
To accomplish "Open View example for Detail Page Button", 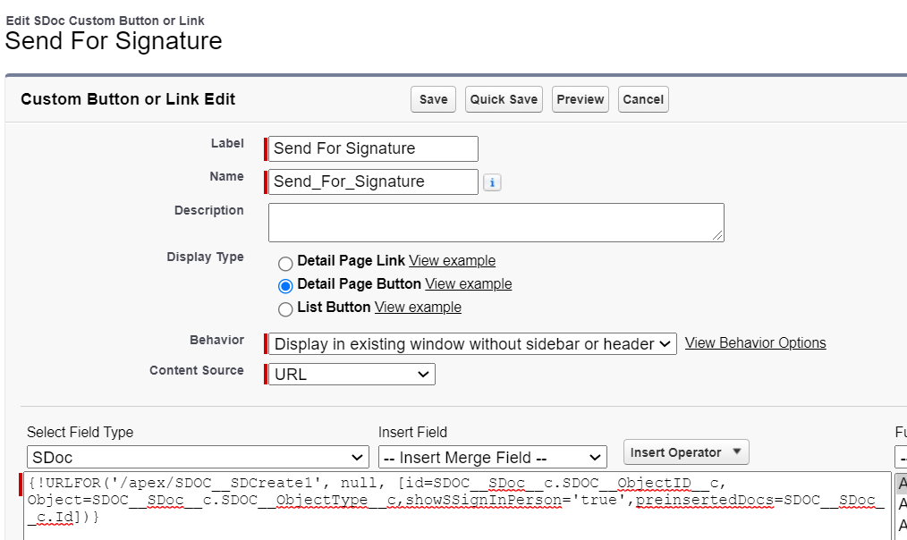I will click(468, 284).
